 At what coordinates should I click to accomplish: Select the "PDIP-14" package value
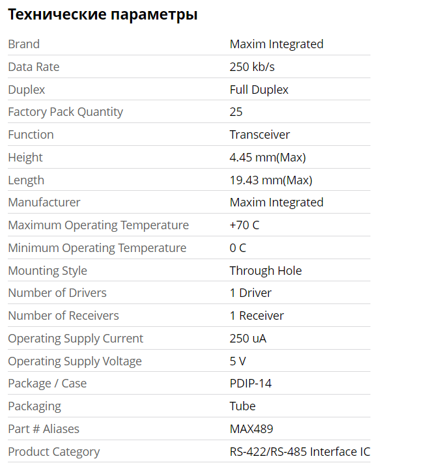(250, 384)
